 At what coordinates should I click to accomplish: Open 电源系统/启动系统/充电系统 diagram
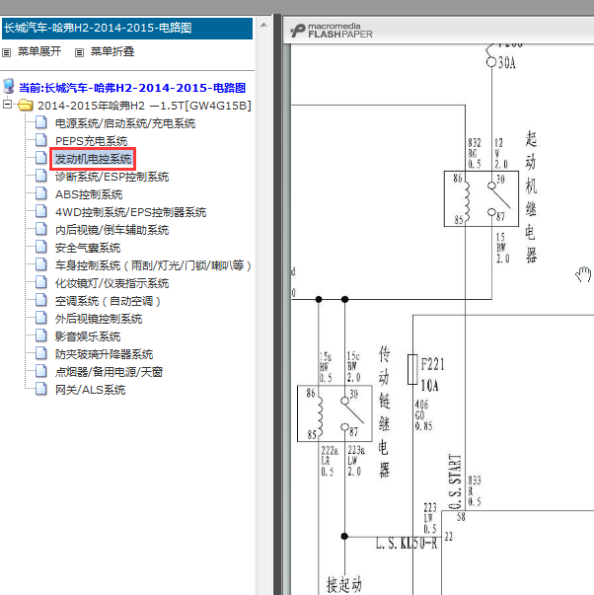(125, 123)
